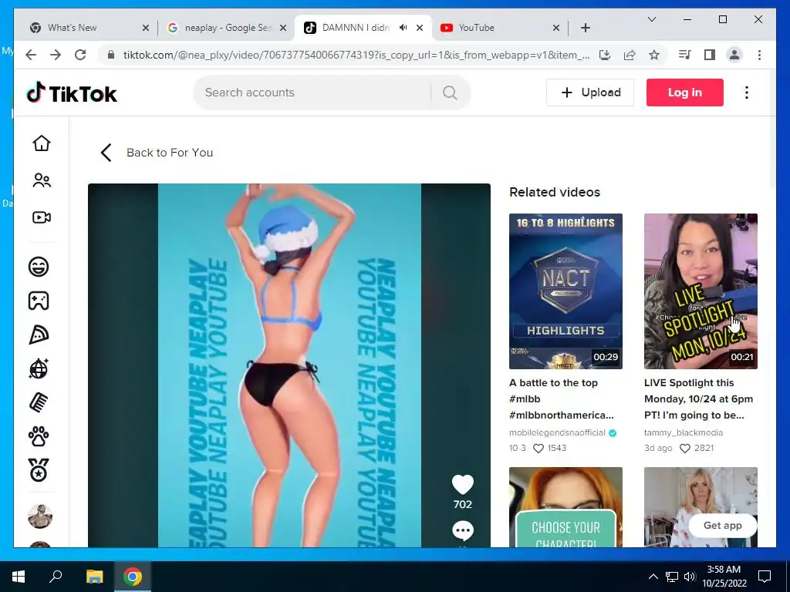Open the Windows Start menu
This screenshot has height=592, width=790.
coord(19,577)
